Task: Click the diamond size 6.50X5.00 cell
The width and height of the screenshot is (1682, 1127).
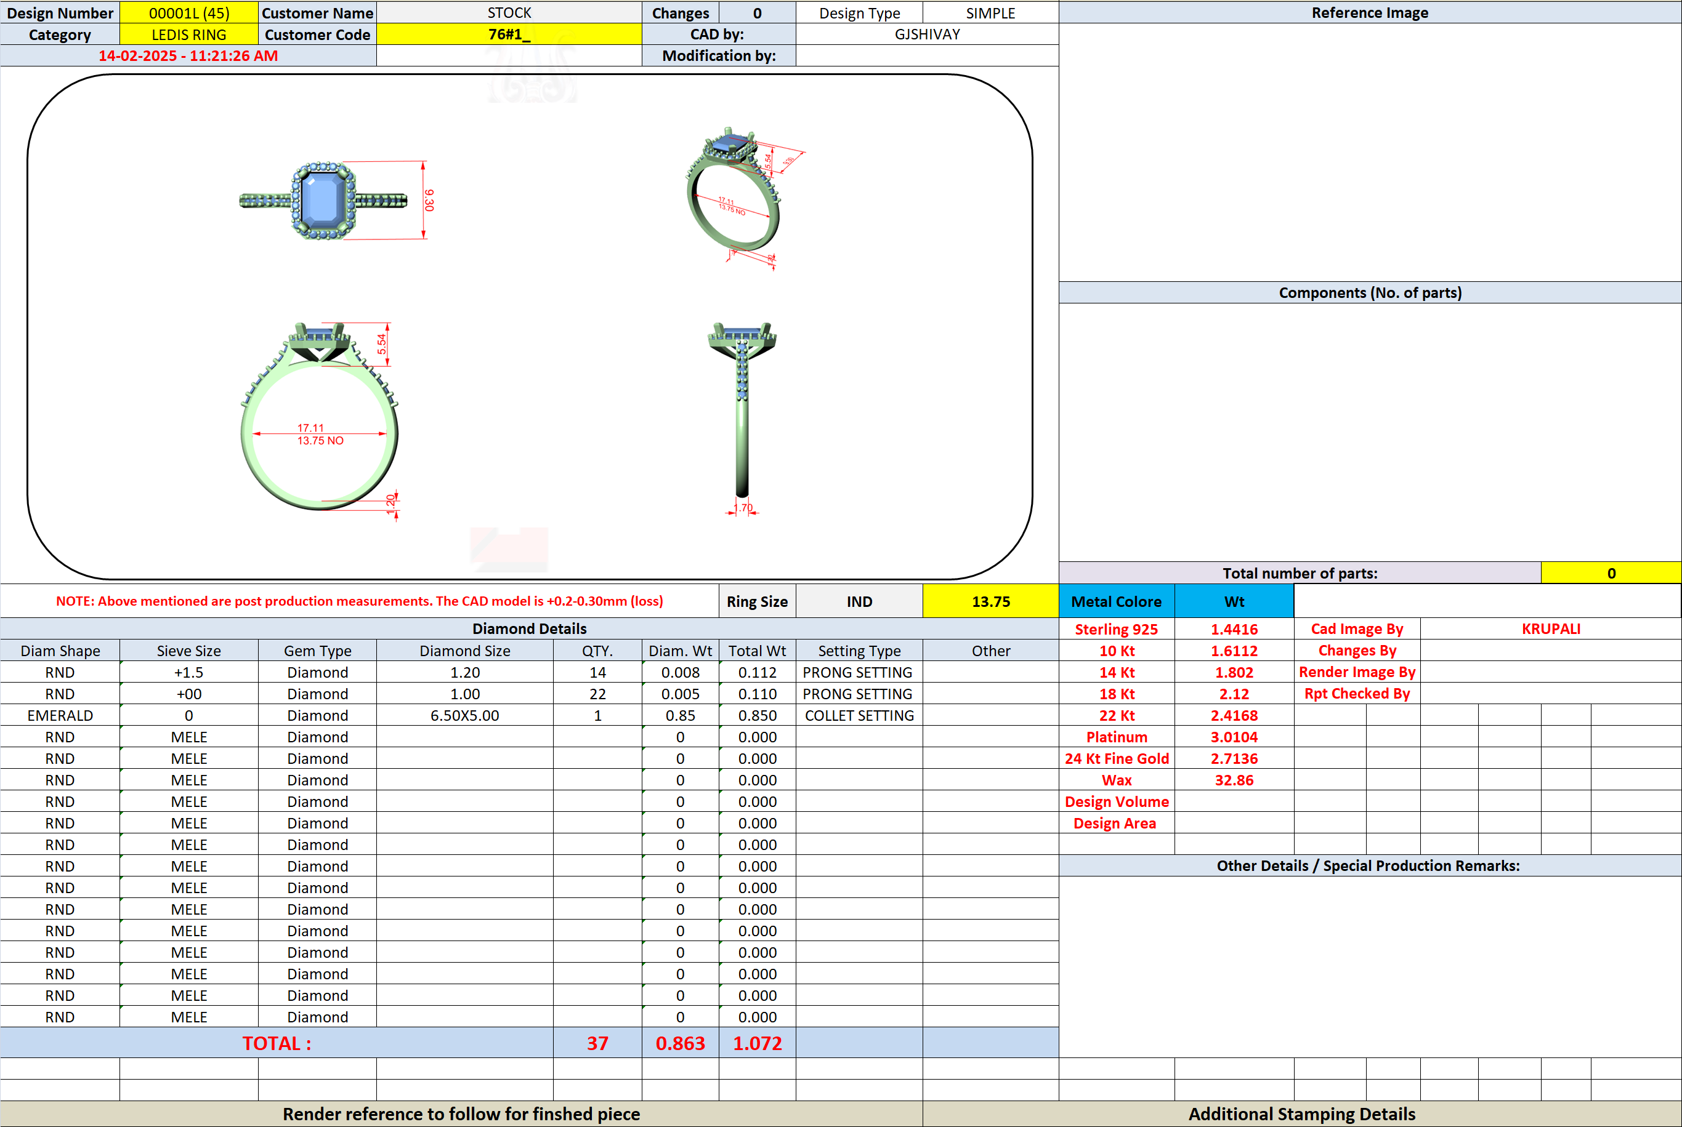Action: tap(464, 715)
